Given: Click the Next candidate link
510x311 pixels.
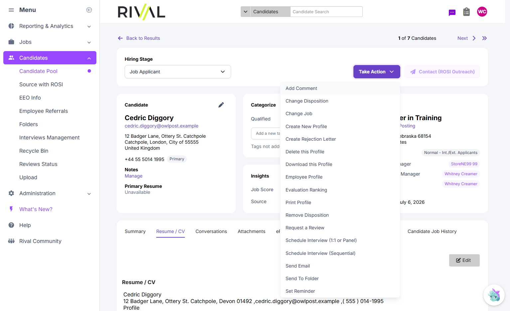Looking at the screenshot, I should point(462,38).
